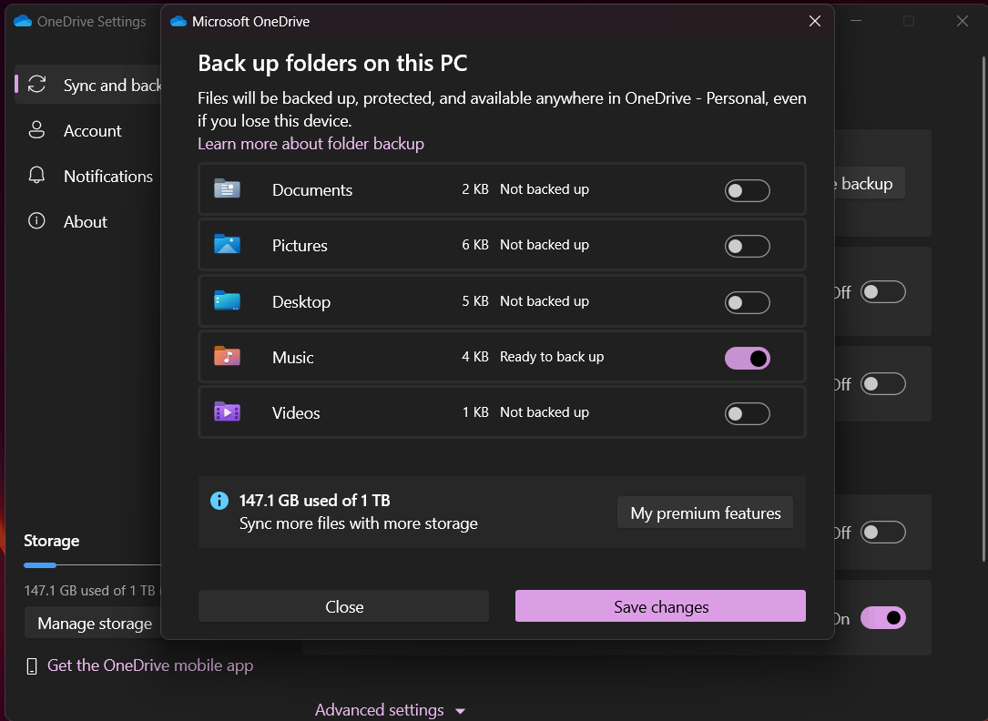This screenshot has height=721, width=988.
Task: Open Learn more about folder backup link
Action: click(311, 144)
